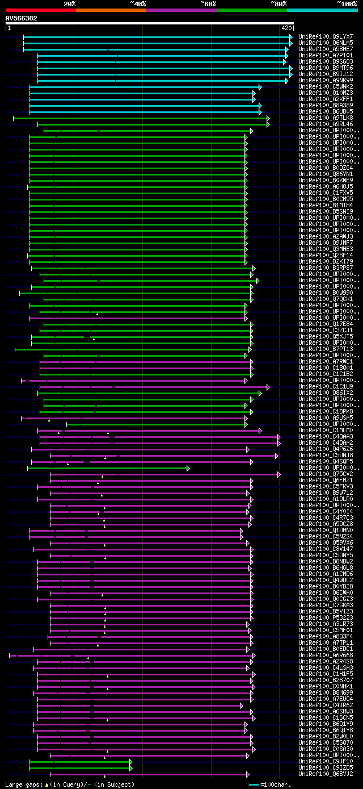The width and height of the screenshot is (363, 789).
Task: Click the cyan ~100% legend color segment
Action: [322, 10]
